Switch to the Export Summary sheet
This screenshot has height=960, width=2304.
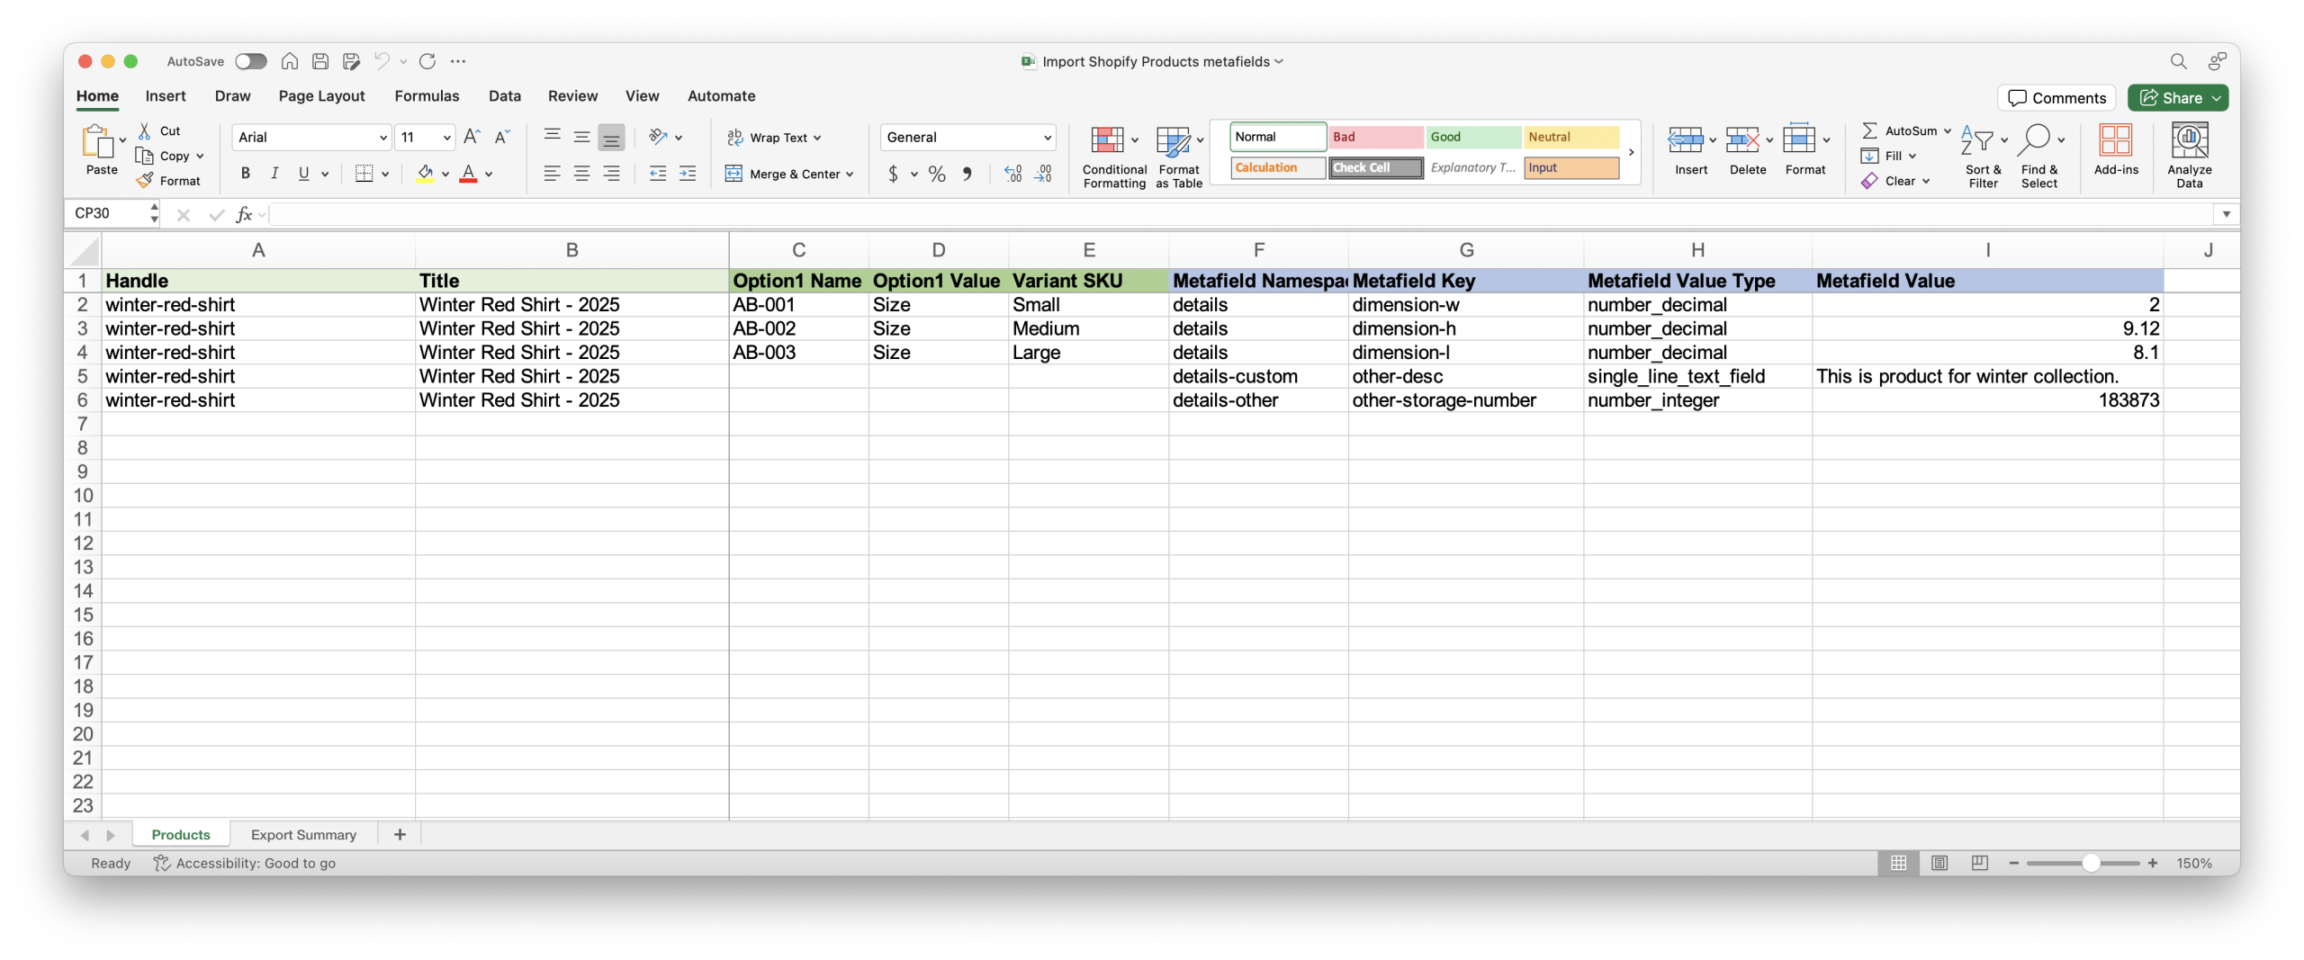303,835
